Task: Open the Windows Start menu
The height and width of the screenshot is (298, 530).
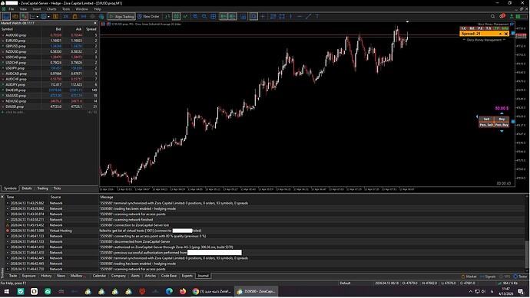Action: [6, 291]
